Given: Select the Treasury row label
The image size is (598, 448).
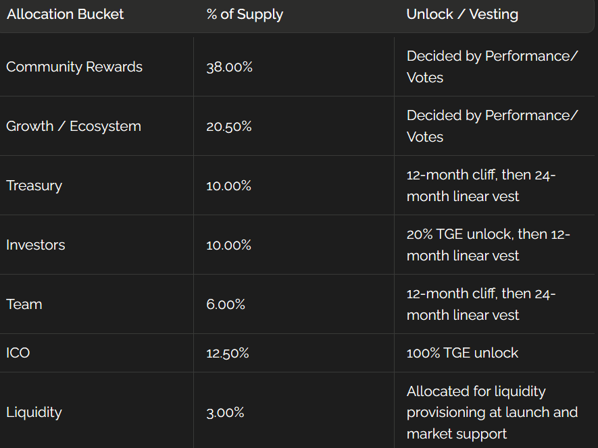Looking at the screenshot, I should click(34, 186).
